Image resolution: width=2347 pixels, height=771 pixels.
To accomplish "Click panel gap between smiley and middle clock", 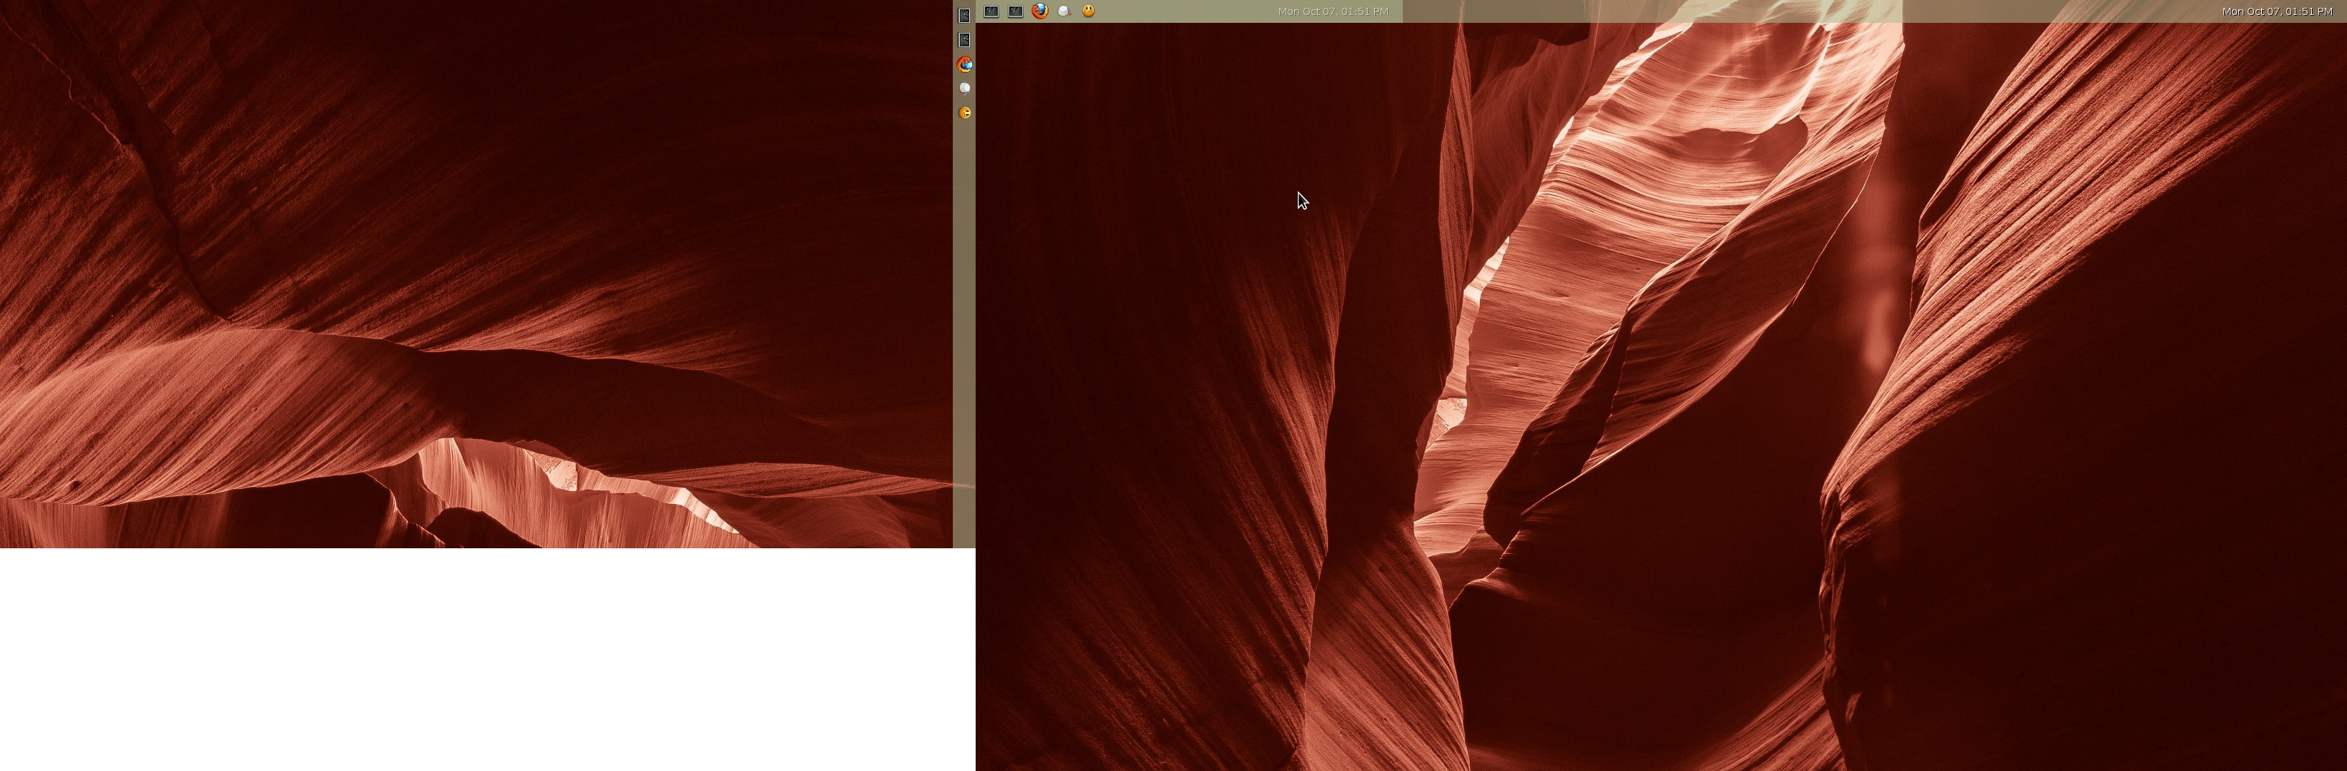I will pyautogui.click(x=1184, y=11).
